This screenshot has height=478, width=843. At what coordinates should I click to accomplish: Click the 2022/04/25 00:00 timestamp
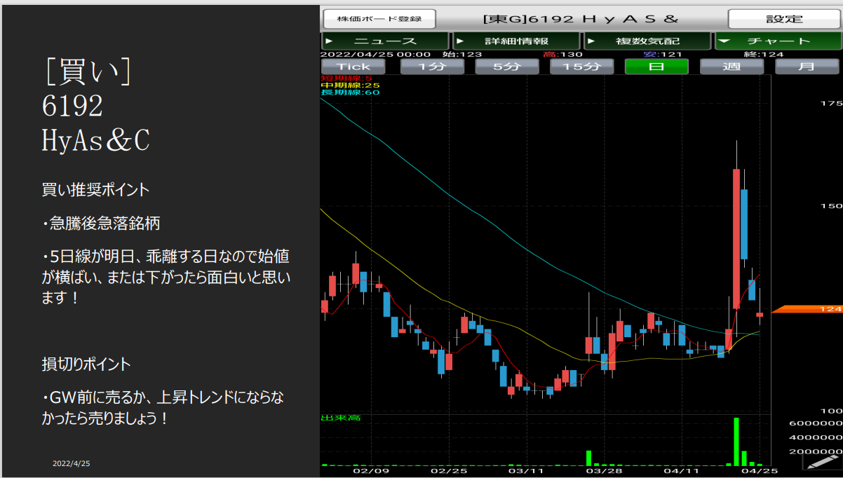375,54
